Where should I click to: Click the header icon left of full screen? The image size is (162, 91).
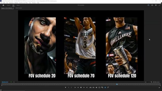pos(156,5)
